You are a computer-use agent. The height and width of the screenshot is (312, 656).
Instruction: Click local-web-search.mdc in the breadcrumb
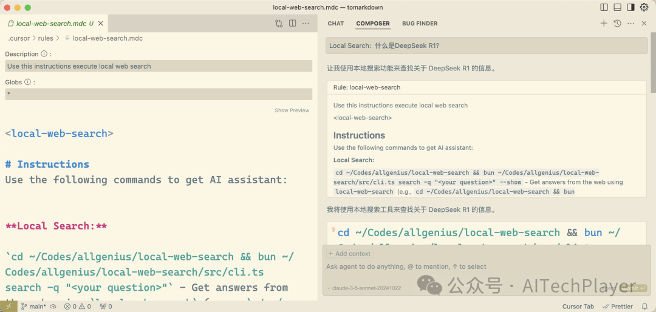point(108,38)
